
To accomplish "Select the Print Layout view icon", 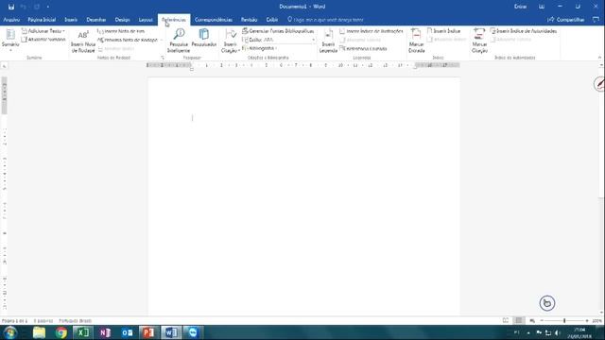I will 519,320.
